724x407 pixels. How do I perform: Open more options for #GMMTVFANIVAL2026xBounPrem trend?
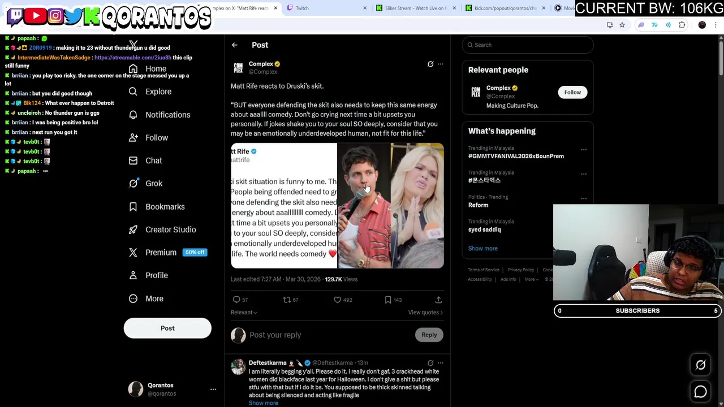pyautogui.click(x=584, y=150)
